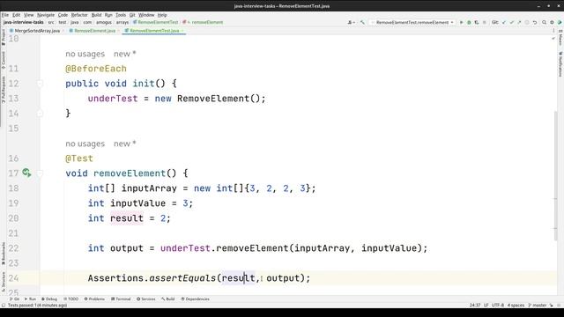Click the Stop process square icon
564x317 pixels.
[x=484, y=22]
